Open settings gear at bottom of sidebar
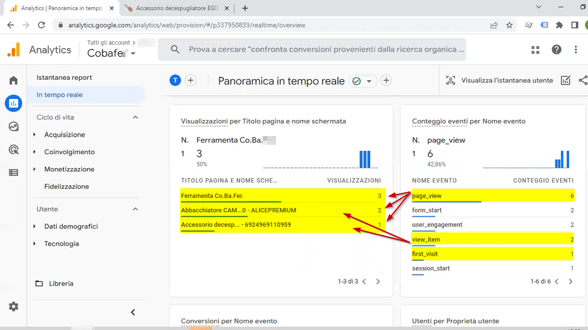 (x=13, y=306)
